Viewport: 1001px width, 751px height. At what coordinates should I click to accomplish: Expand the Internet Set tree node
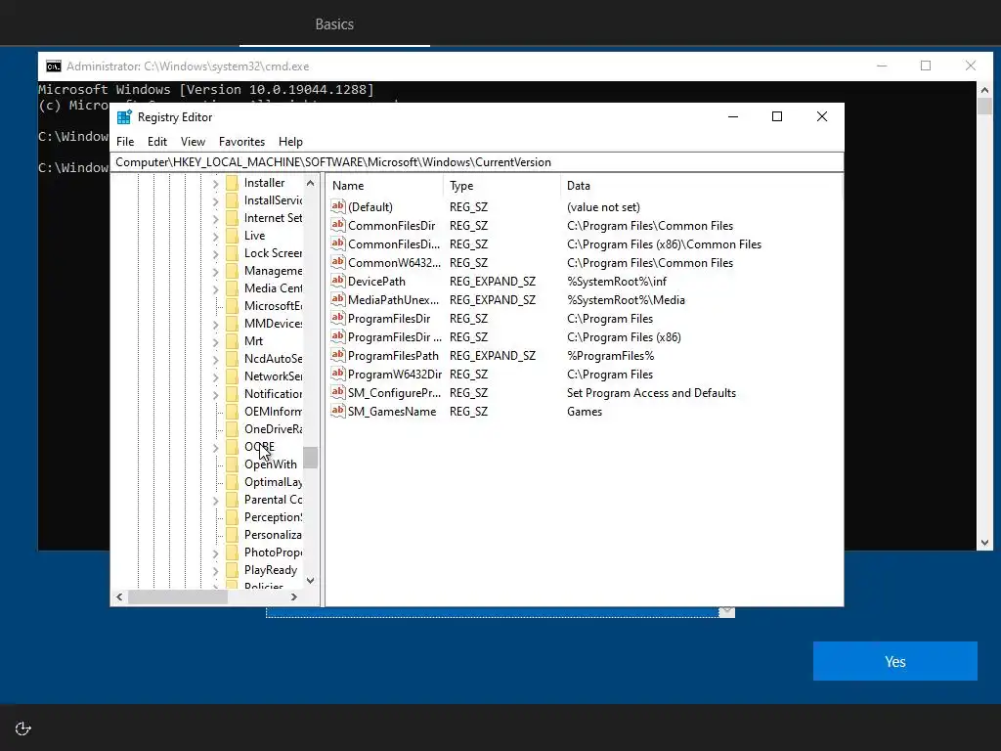[x=216, y=219]
